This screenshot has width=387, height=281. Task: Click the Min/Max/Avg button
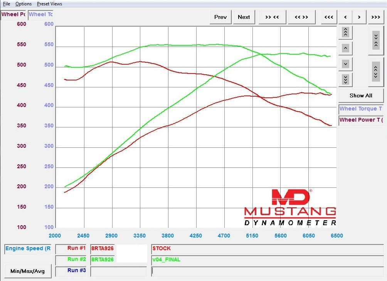[x=27, y=271]
